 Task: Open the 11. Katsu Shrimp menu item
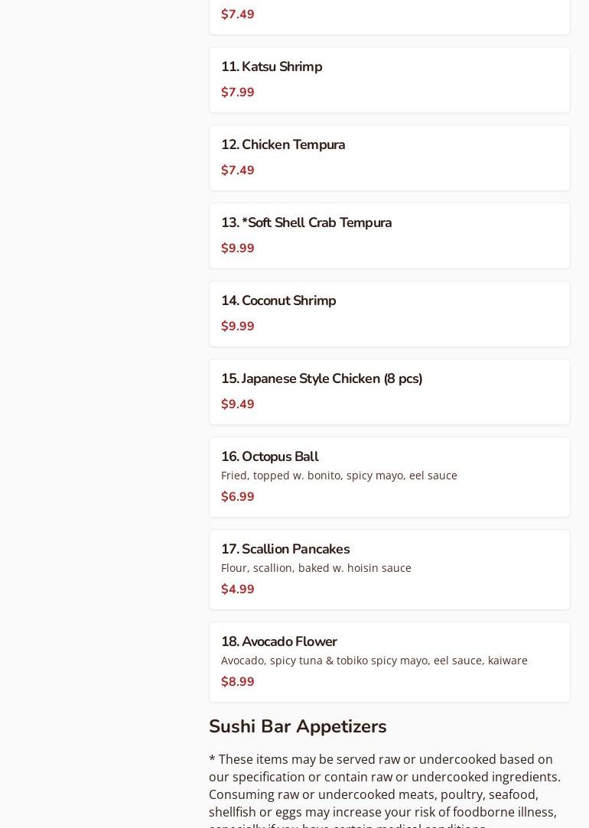coord(272,67)
